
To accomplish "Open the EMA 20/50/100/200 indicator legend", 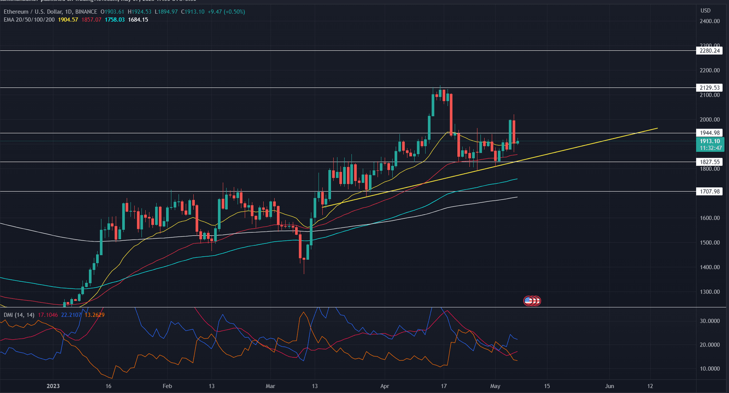I will [29, 20].
